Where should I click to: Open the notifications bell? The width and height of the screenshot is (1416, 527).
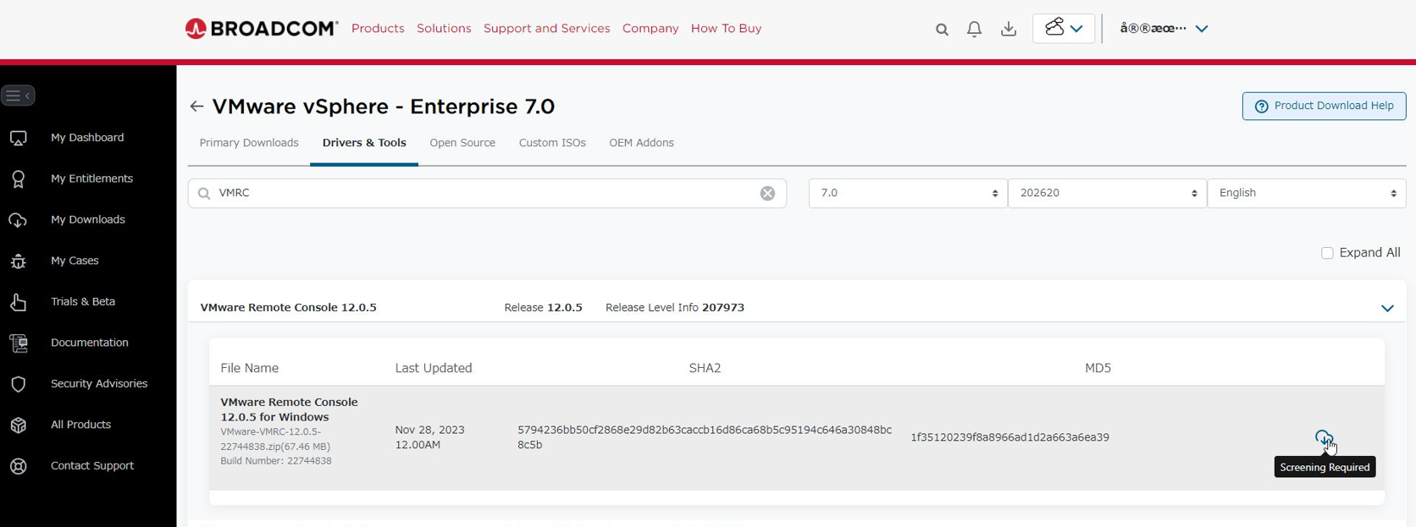click(975, 29)
